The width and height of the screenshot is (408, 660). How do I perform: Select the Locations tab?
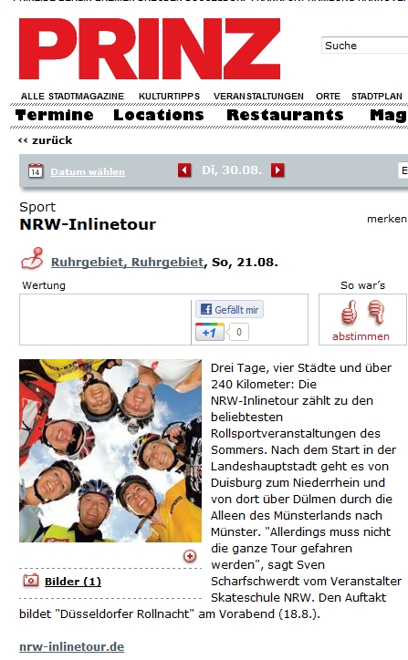coord(159,115)
